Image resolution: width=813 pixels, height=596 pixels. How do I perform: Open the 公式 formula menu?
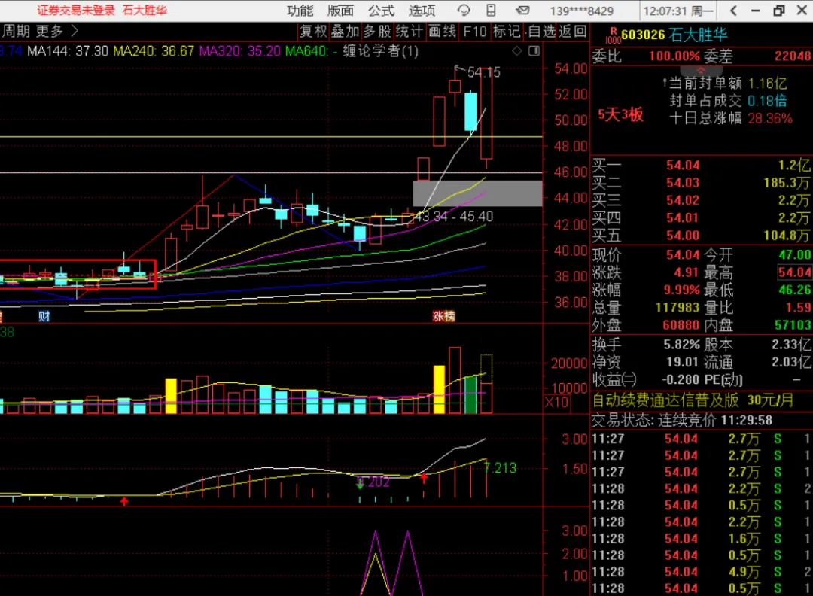(x=381, y=11)
